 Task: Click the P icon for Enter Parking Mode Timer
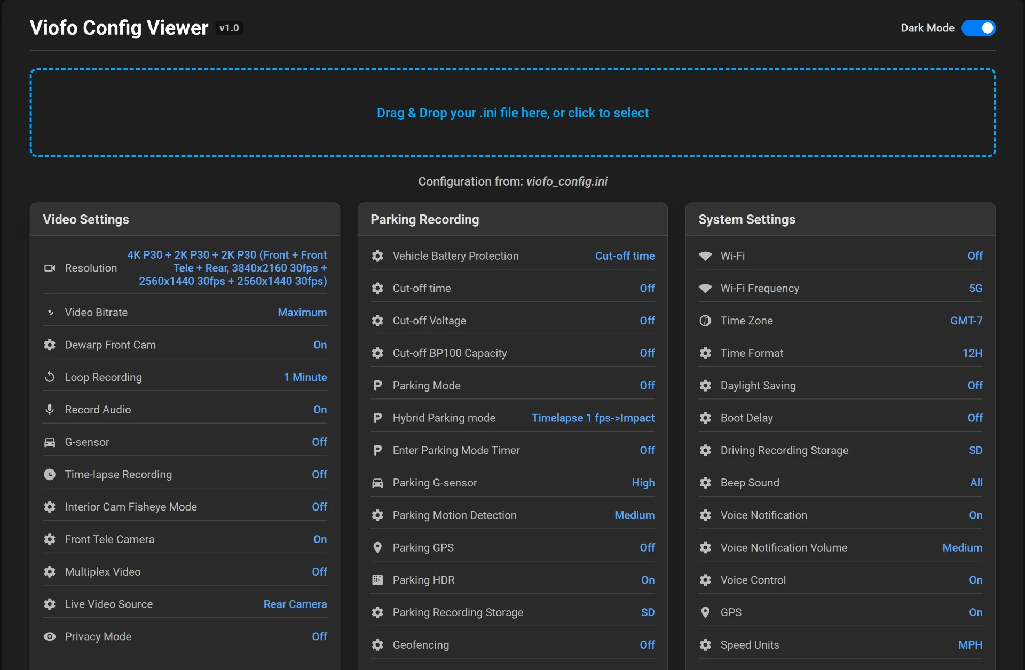pyautogui.click(x=377, y=450)
